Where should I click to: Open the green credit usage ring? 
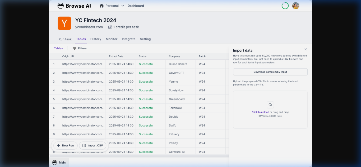pos(285,6)
